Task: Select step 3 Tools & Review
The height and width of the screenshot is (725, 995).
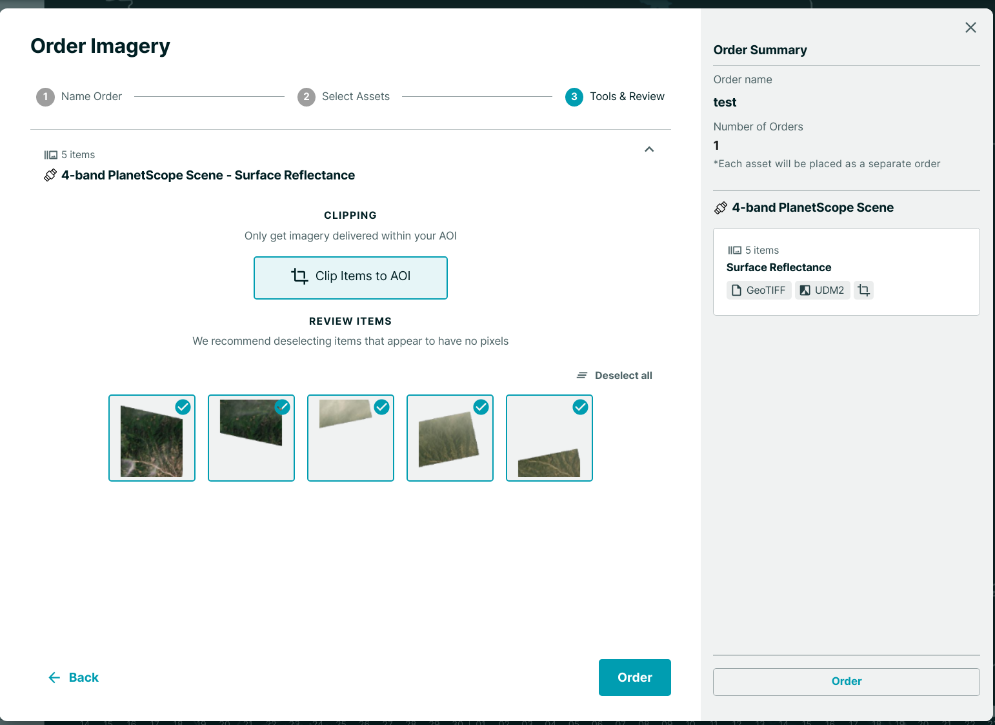Action: tap(615, 97)
